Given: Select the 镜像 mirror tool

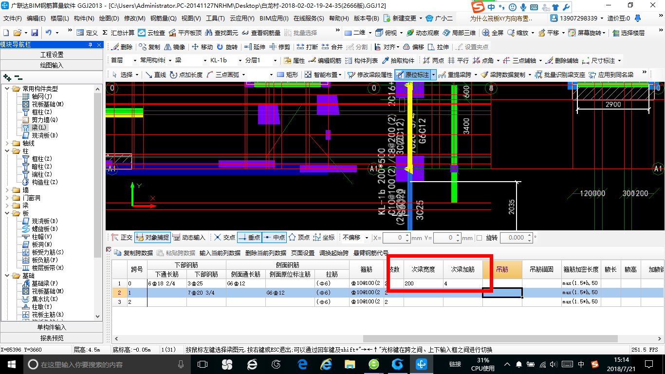Looking at the screenshot, I should tap(175, 47).
